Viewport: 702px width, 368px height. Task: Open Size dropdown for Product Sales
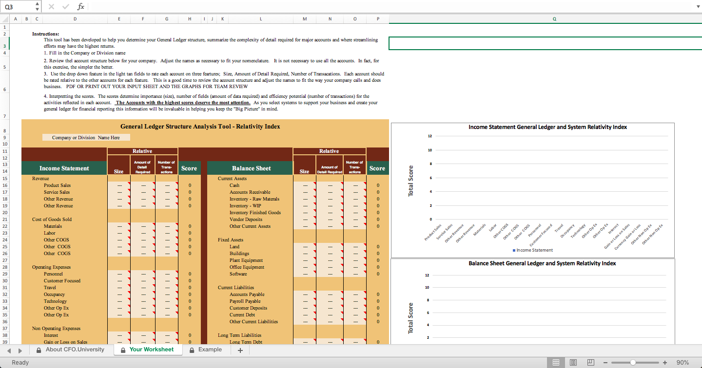coord(118,185)
